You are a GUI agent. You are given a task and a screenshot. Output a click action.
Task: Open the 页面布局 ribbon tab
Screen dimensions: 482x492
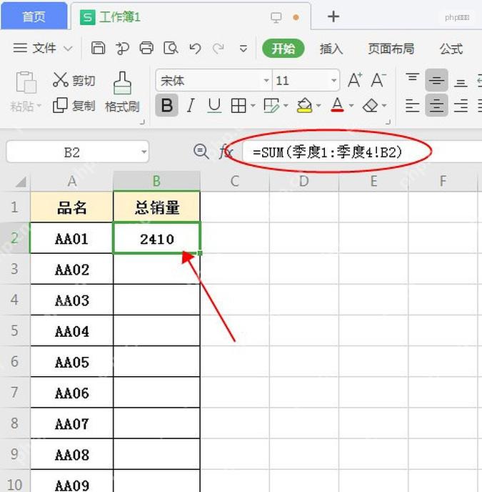[x=391, y=49]
